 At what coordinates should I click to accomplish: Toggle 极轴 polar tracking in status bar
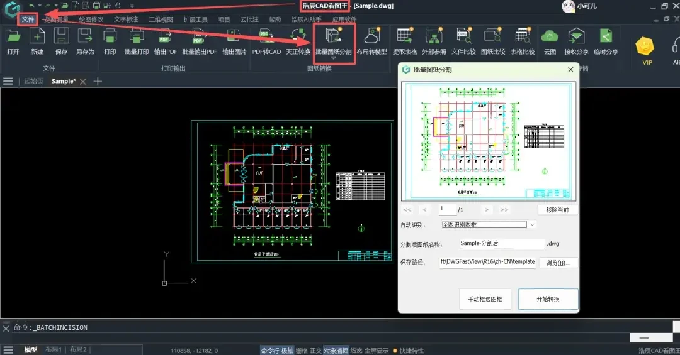(x=287, y=351)
